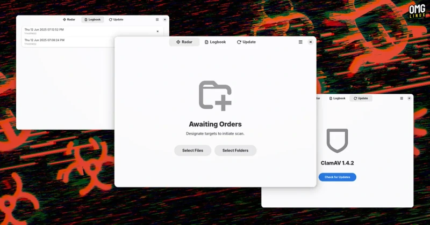Viewport: 430px width, 225px height.
Task: Select Logbook tab in the bottom-right window
Action: click(338, 98)
